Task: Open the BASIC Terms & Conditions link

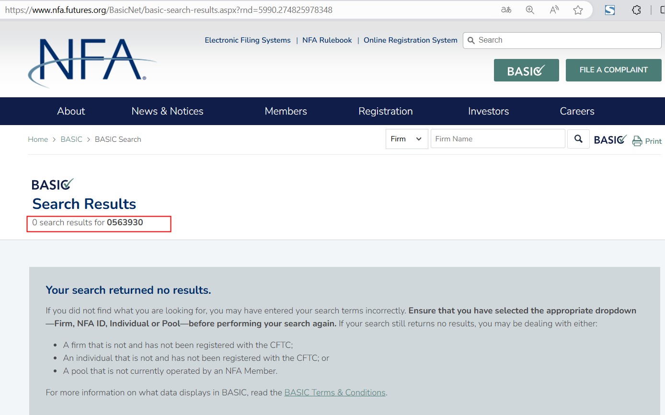Action: (335, 392)
